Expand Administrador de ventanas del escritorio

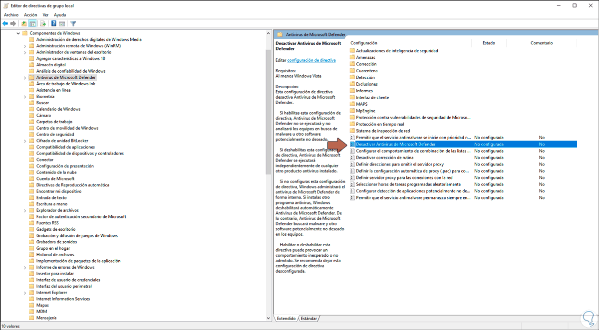[25, 52]
